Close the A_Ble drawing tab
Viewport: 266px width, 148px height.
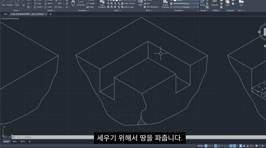tap(46, 14)
